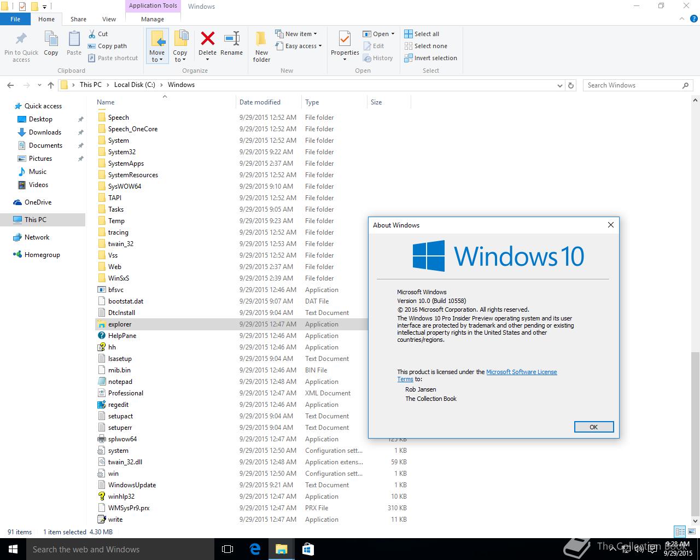Click Select none in ribbon
This screenshot has width=700, height=560.
425,46
